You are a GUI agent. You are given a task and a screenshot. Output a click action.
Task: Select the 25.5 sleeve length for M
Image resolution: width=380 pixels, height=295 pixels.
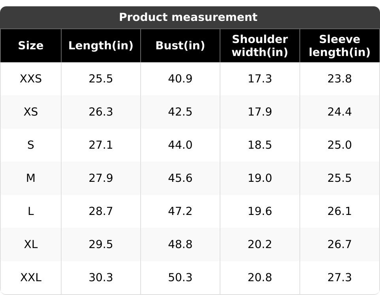click(340, 178)
